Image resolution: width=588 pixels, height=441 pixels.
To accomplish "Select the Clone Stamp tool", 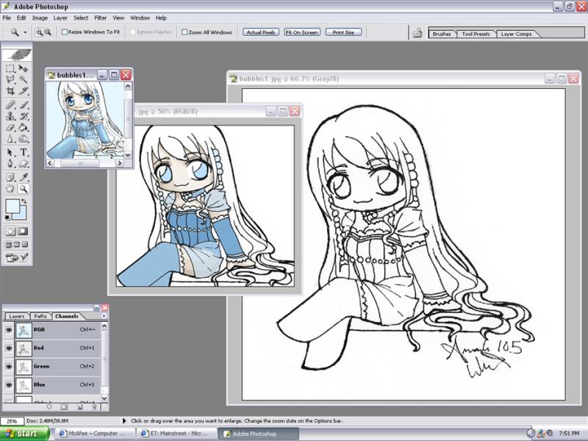I will coord(10,116).
